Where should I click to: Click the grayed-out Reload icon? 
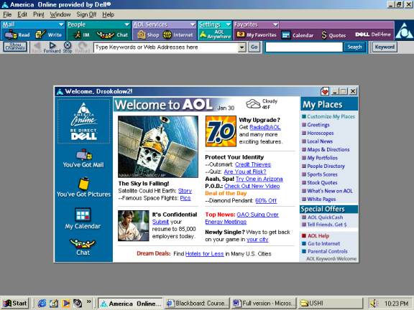click(83, 47)
